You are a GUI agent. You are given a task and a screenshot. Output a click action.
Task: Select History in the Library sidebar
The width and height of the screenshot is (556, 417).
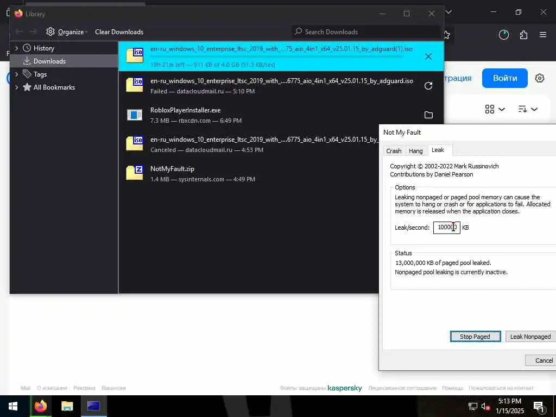coord(43,48)
